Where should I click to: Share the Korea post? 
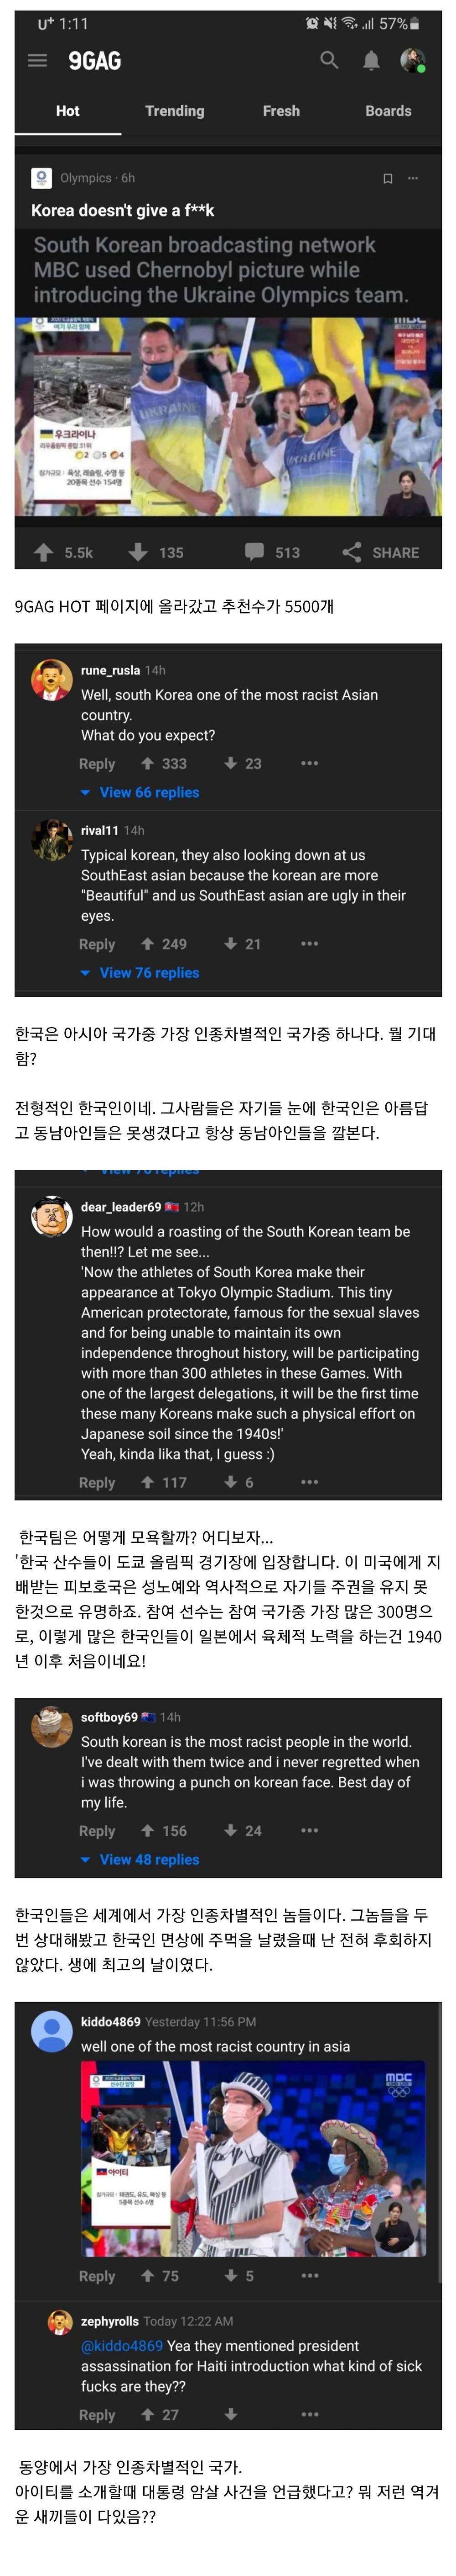(x=380, y=552)
